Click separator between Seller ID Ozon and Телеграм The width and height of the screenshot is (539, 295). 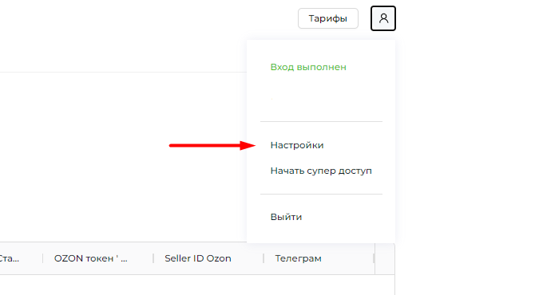pos(264,258)
